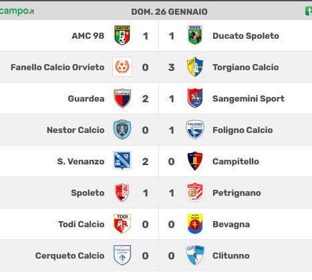Click the campo.it site logo
The image size is (312, 280).
pos(17,11)
